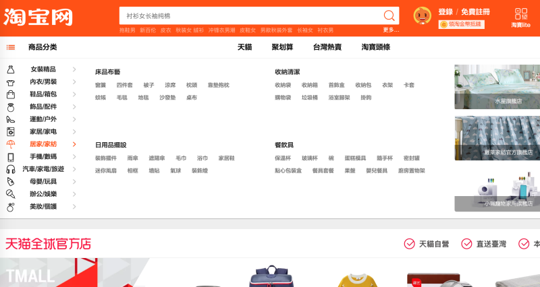
Task: Expand the 飾品/配件 category arrow
Action: (74, 107)
